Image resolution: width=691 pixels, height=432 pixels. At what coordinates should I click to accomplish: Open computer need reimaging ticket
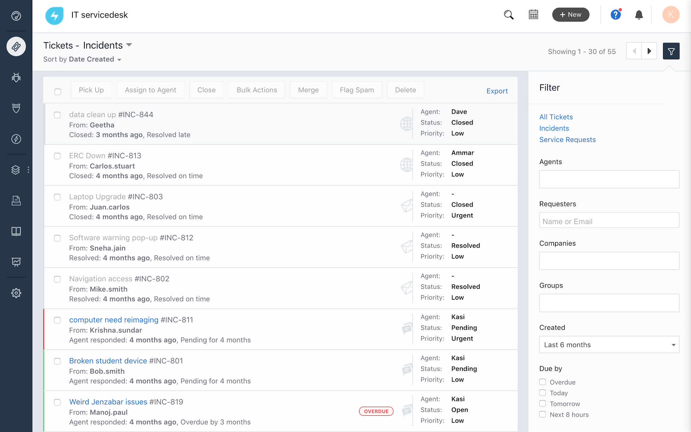(x=114, y=320)
